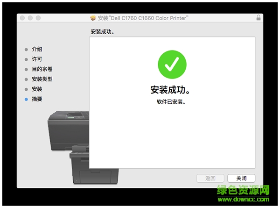Select the 介绍 step in sidebar
The height and width of the screenshot is (208, 280).
click(37, 49)
